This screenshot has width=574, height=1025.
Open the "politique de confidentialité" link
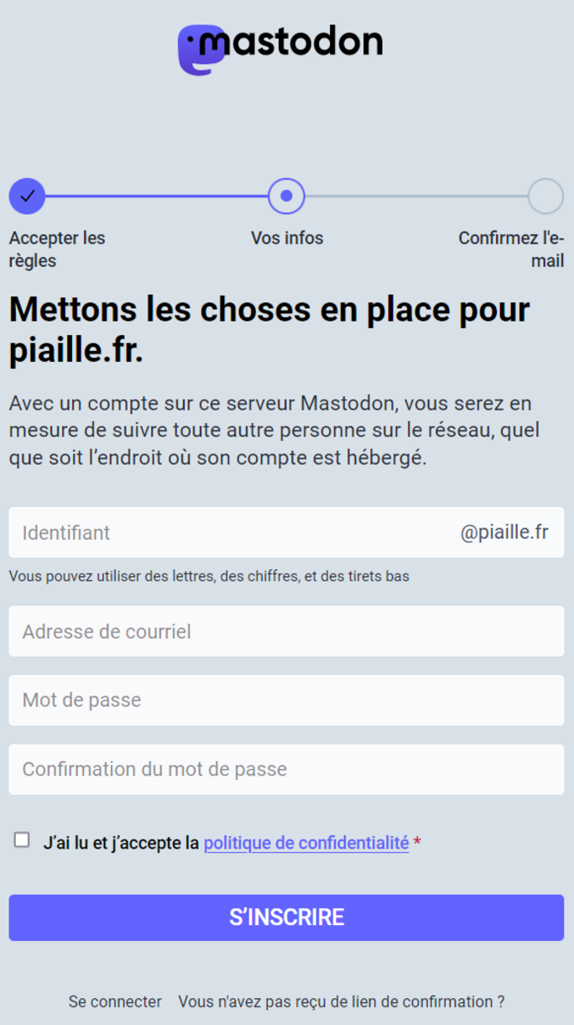(306, 843)
